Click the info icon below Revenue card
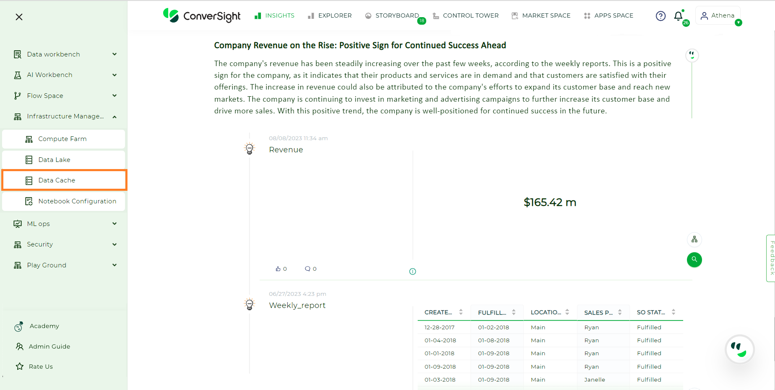Image resolution: width=775 pixels, height=390 pixels. [413, 272]
